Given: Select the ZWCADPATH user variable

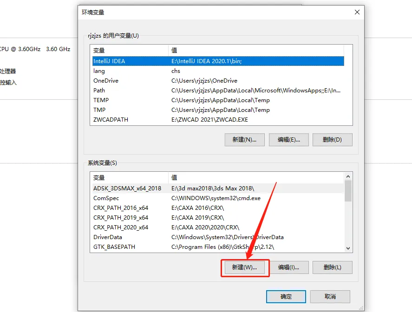Looking at the screenshot, I should [x=218, y=119].
